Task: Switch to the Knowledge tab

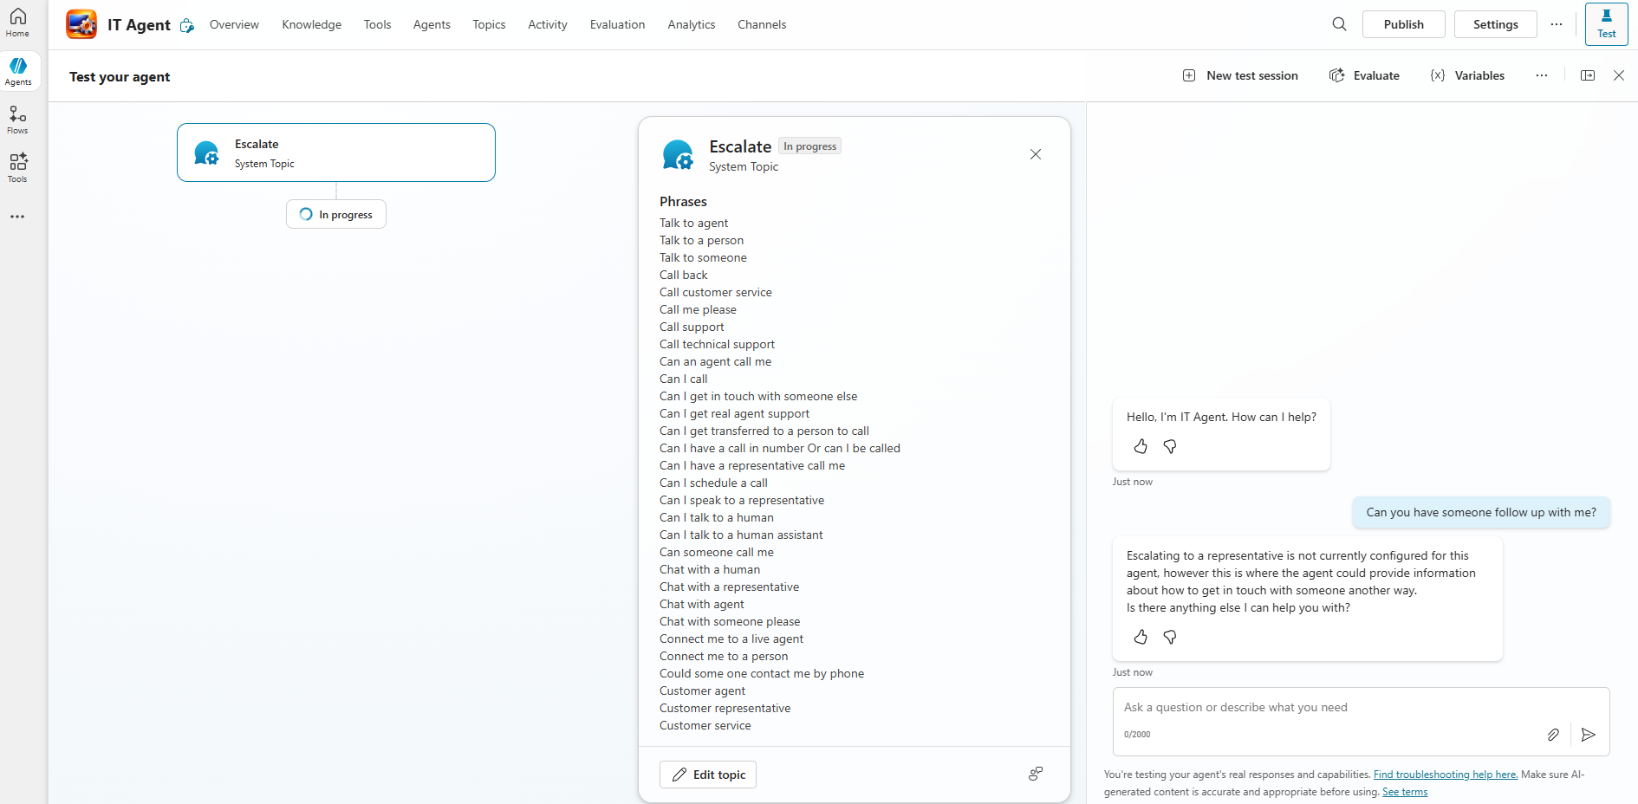Action: tap(312, 24)
